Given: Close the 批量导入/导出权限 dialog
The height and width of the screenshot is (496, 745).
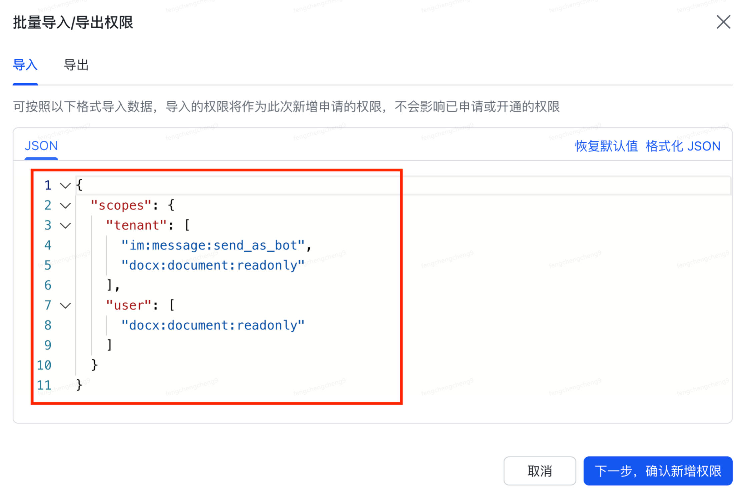Looking at the screenshot, I should click(723, 22).
